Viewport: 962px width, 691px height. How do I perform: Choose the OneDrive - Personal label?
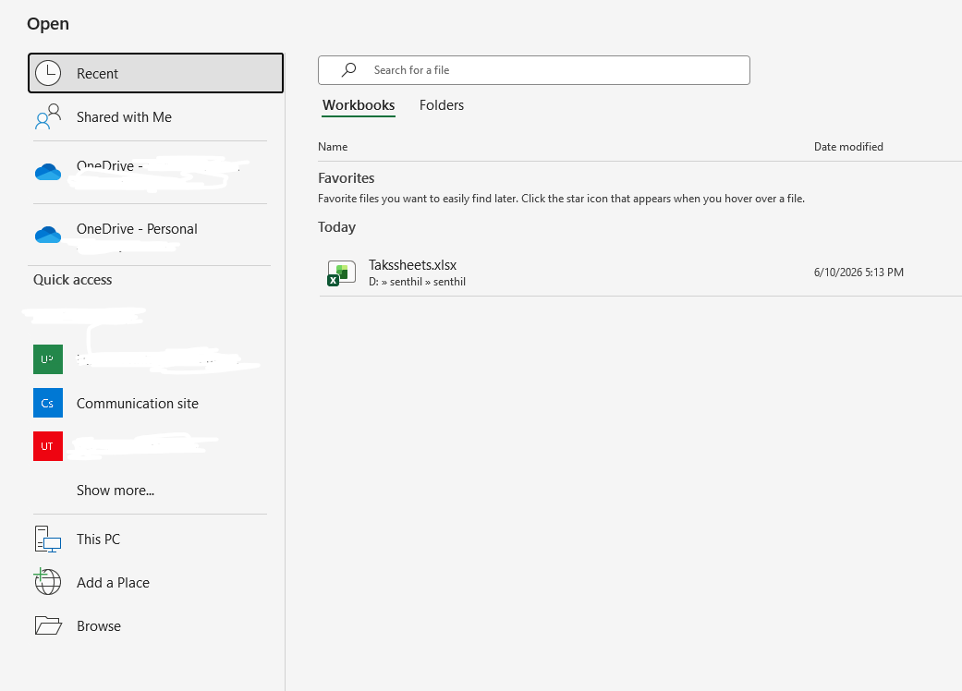tap(137, 229)
